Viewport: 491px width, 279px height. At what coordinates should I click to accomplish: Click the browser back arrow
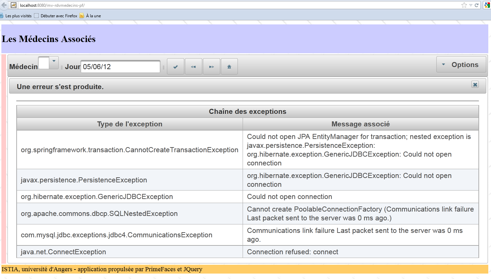[x=4, y=5]
